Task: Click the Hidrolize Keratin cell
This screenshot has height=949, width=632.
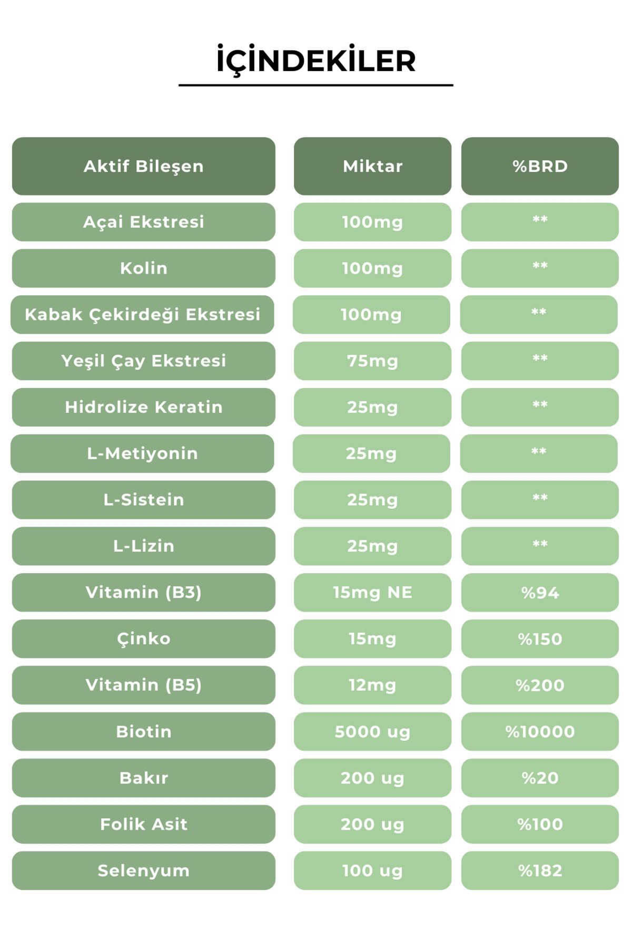Action: pyautogui.click(x=144, y=408)
